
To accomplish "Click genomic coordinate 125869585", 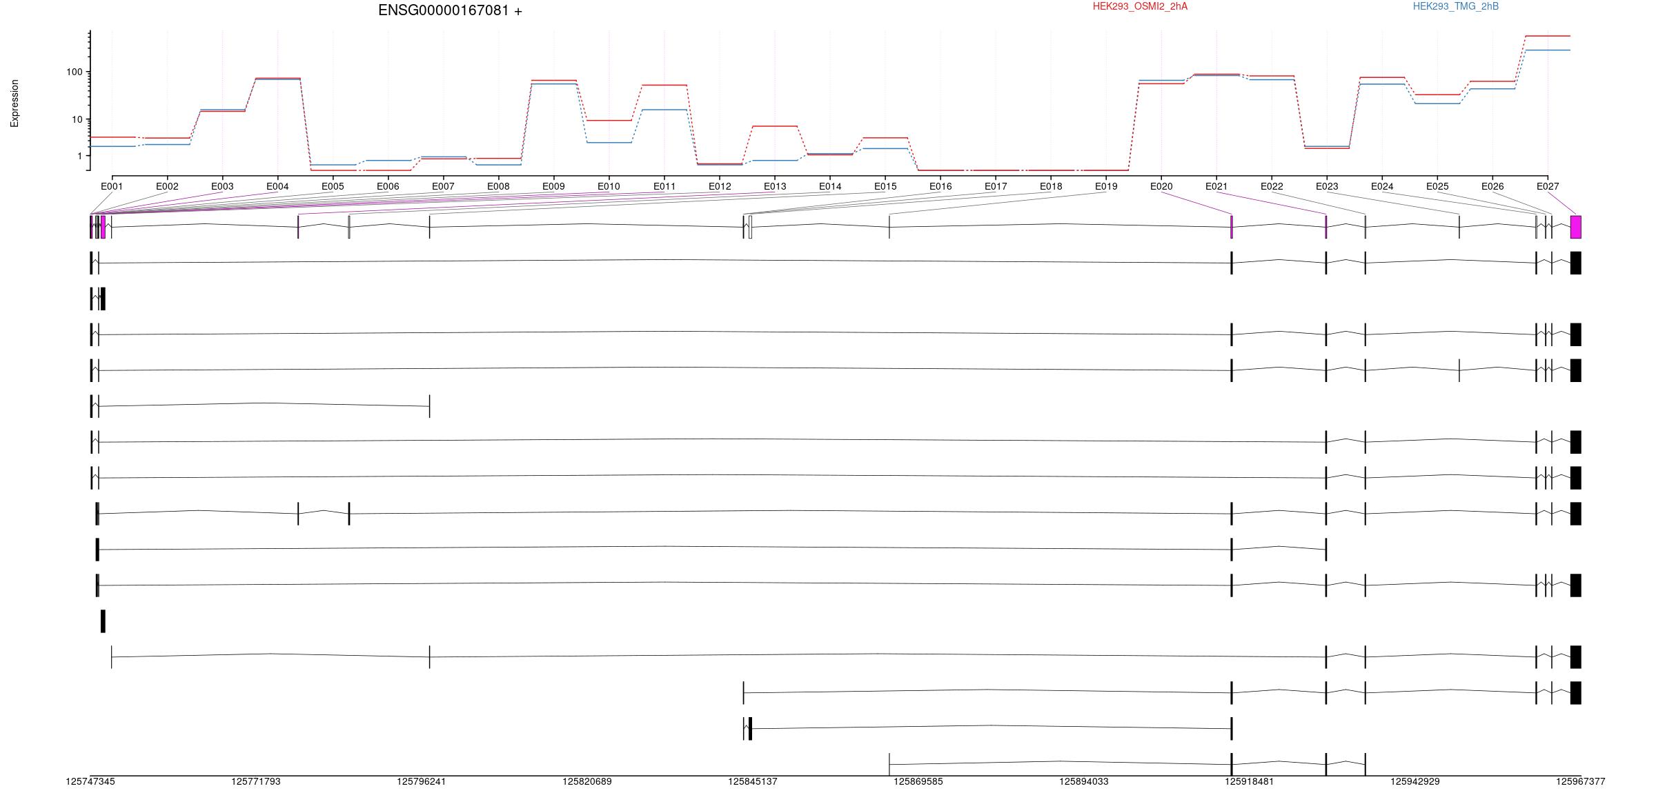I will [918, 781].
